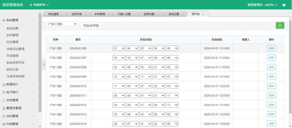Screen dimensions: 292x128
Task: Click the admin icon beside 管理员管理
Action: (4, 108)
